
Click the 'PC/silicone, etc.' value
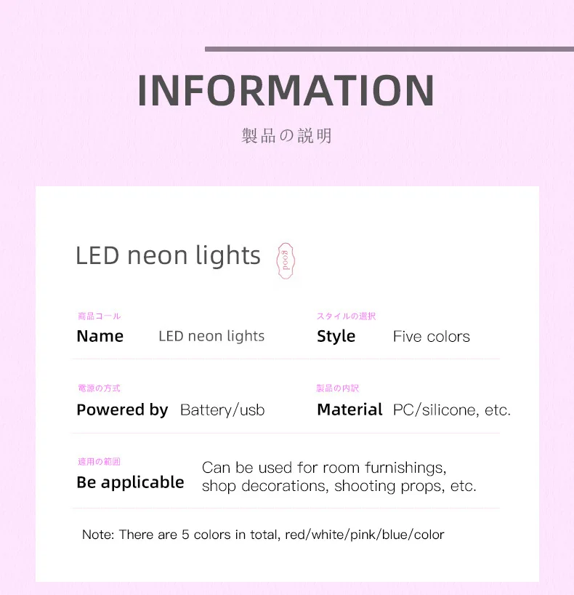pos(452,410)
